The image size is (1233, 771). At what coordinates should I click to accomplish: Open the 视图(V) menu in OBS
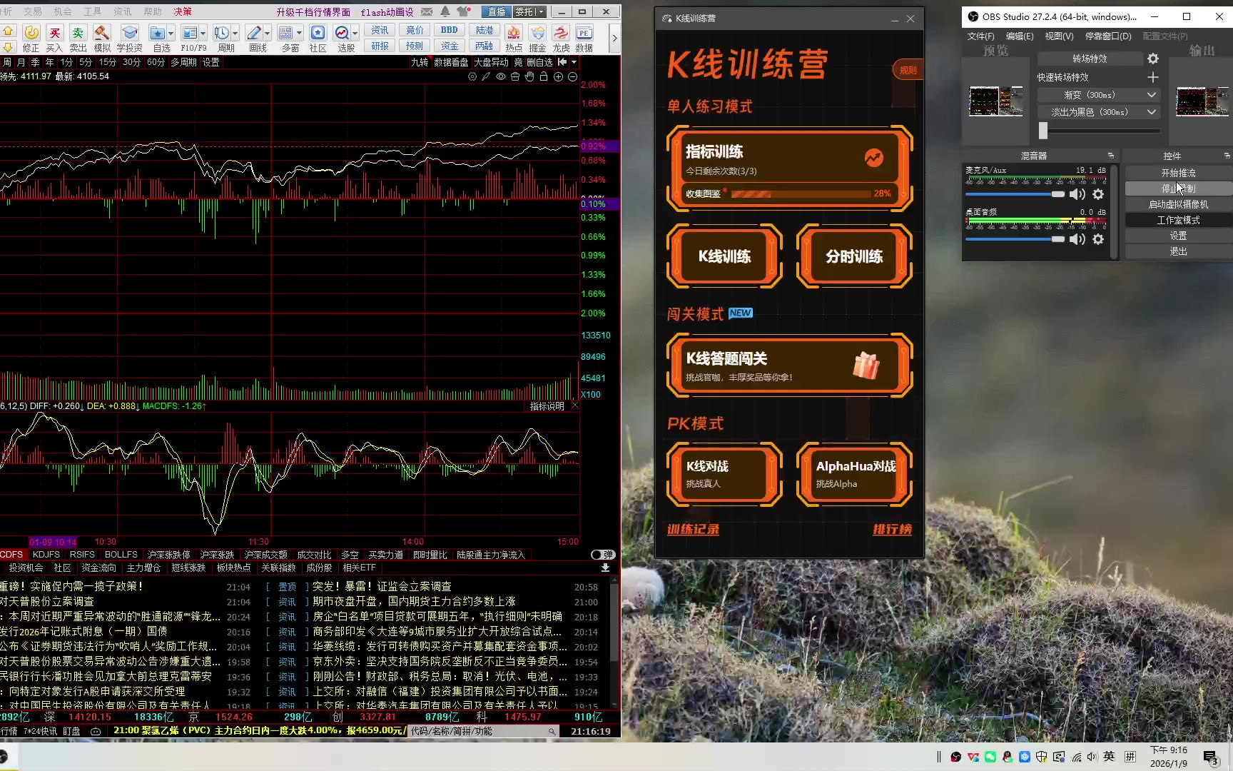1058,36
